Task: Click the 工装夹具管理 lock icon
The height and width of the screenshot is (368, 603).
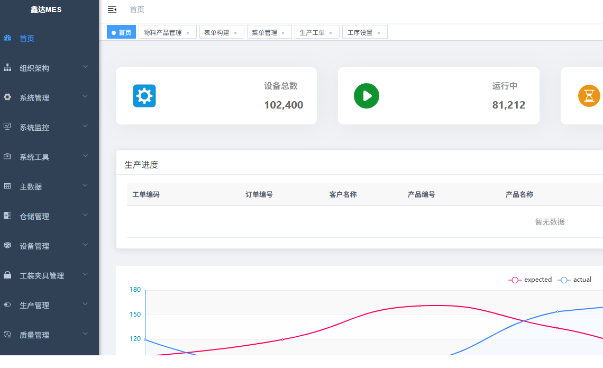Action: tap(7, 275)
